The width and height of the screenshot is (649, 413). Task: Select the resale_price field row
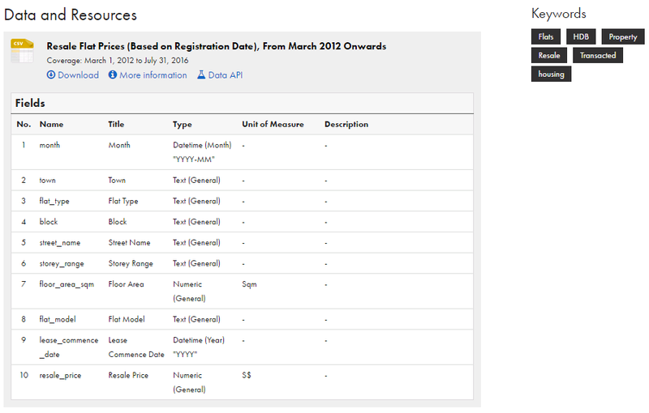(242, 382)
